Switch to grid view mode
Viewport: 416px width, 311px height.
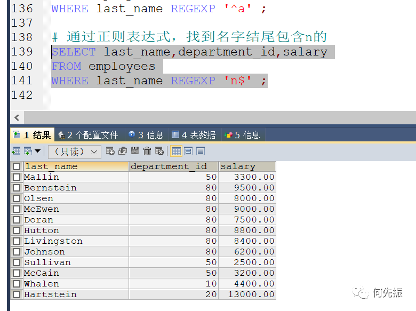[x=177, y=151]
